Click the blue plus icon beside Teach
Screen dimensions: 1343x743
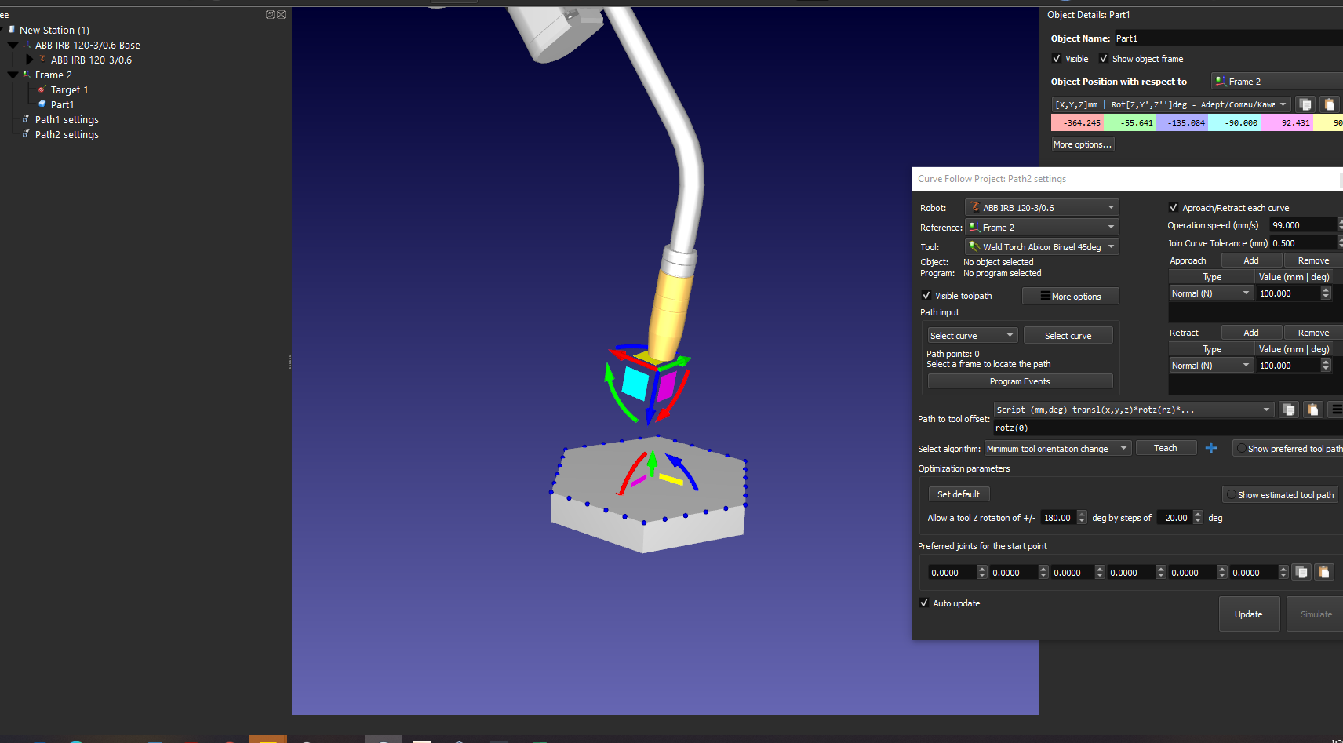click(x=1210, y=448)
